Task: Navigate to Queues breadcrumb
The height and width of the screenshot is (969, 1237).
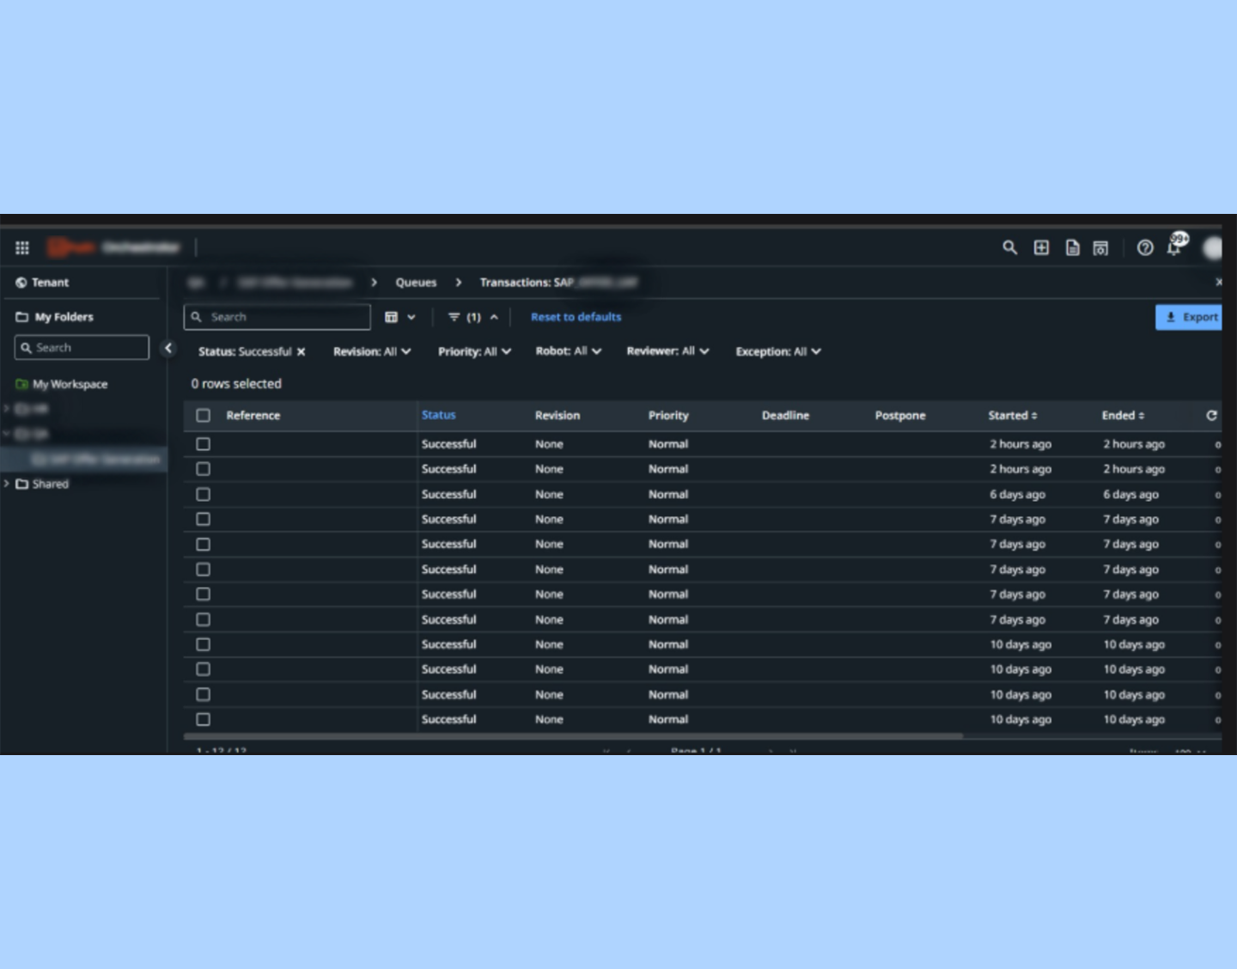Action: pos(416,283)
